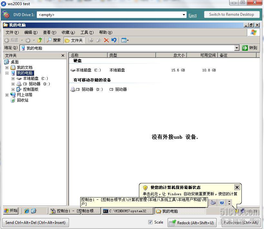Toggle the 文件夹 folders pane button
Image resolution: width=264 pixels, height=229 pixels.
(74, 40)
